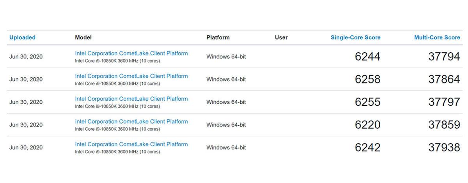Open the CometLake link for the 6255 result

pyautogui.click(x=131, y=99)
